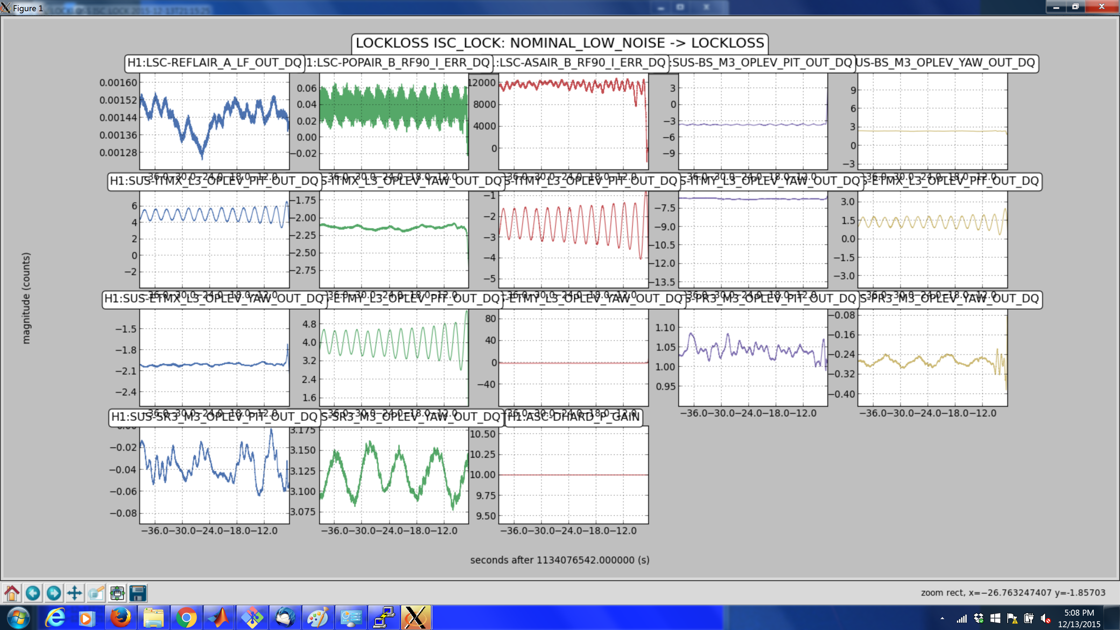Click the H1:LSC-REFLAIR_A_LF_OUT_DQ title label
Image resolution: width=1120 pixels, height=630 pixels.
tap(214, 63)
